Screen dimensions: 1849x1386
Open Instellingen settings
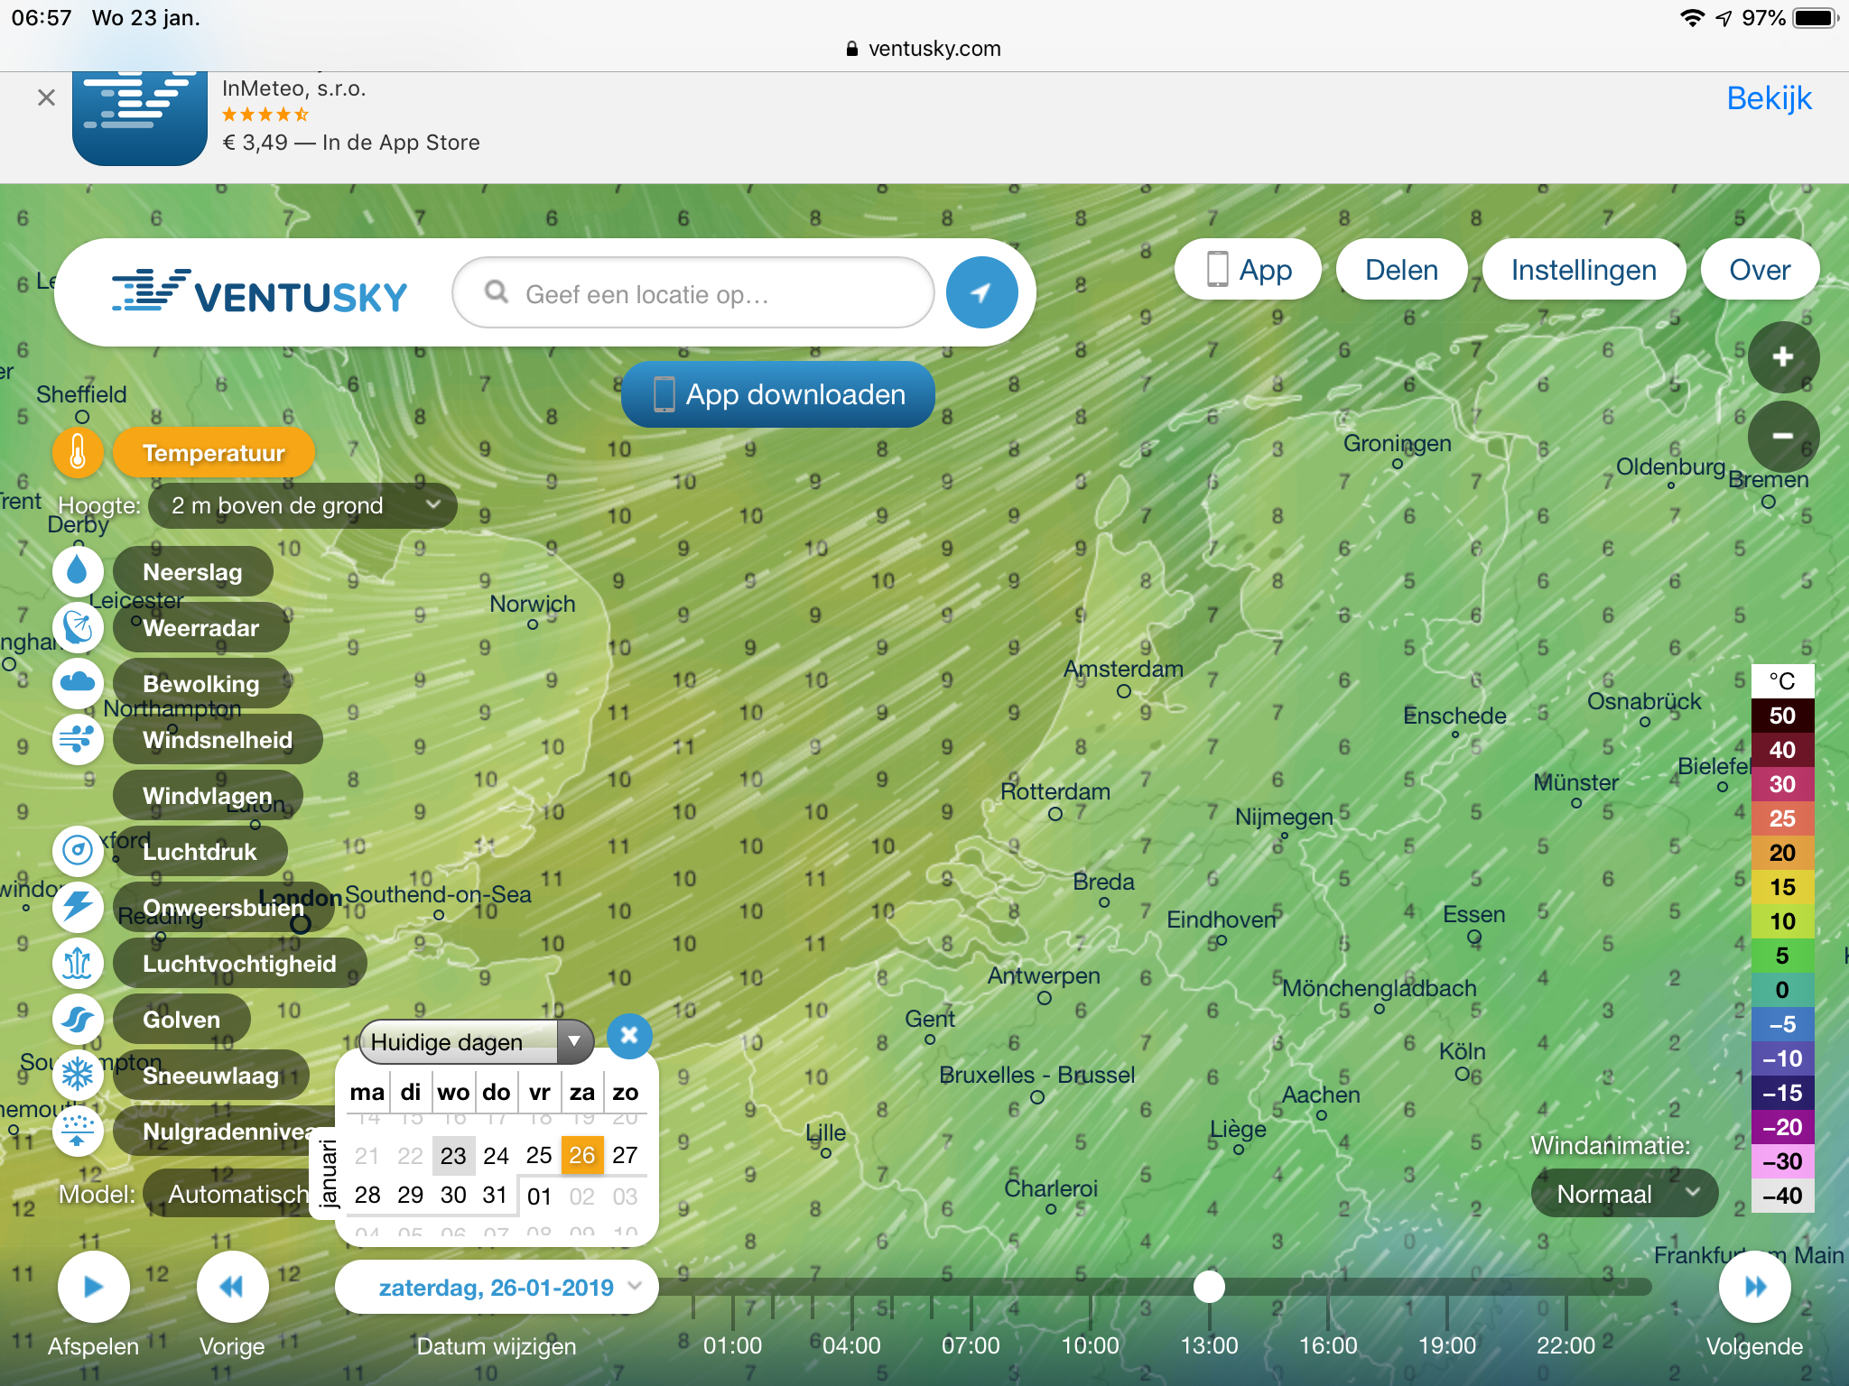coord(1584,269)
